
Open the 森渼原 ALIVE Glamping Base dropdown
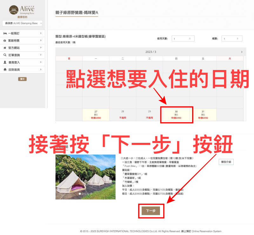tap(22, 23)
